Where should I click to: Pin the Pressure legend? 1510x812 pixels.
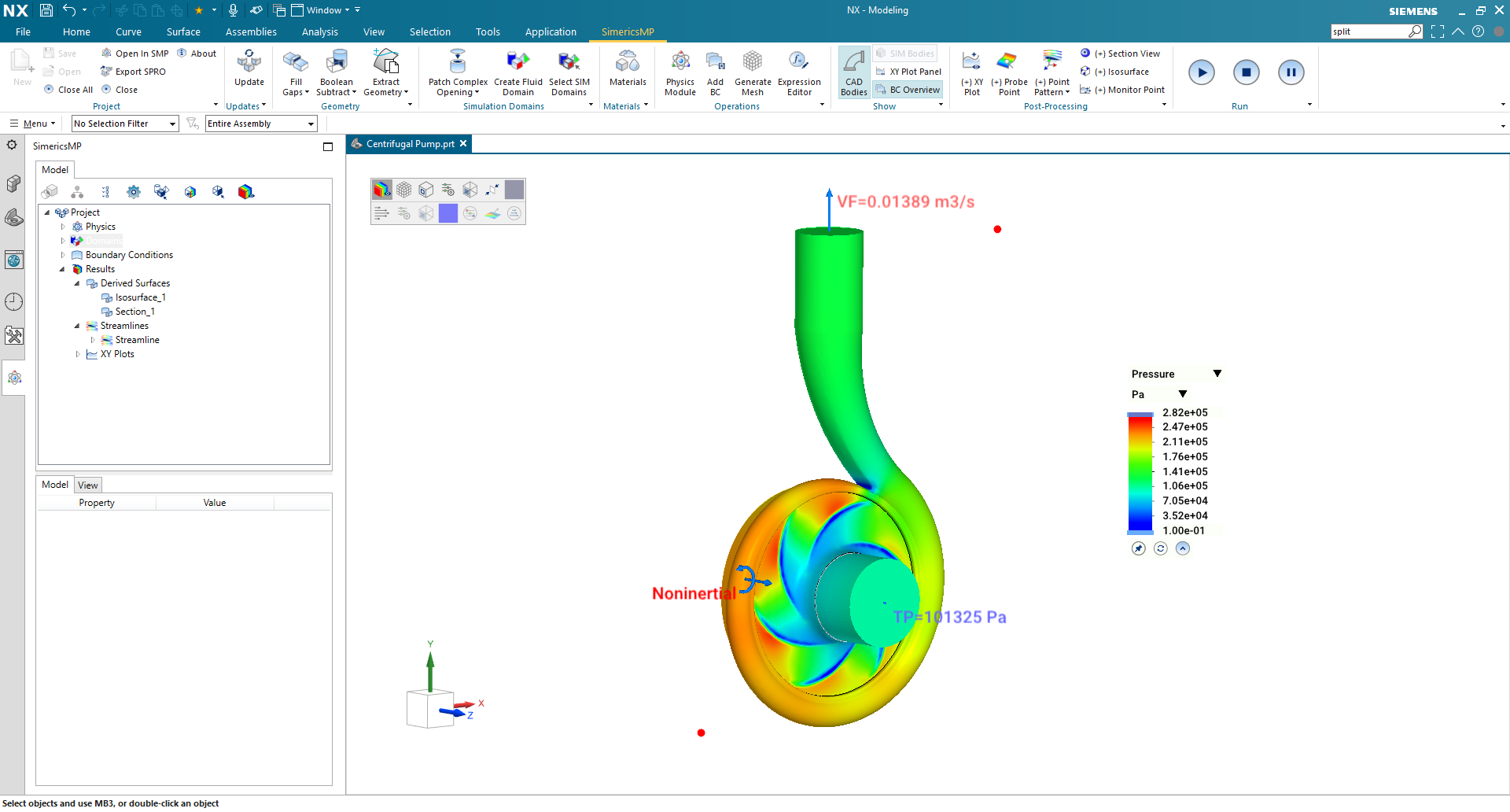[x=1138, y=548]
